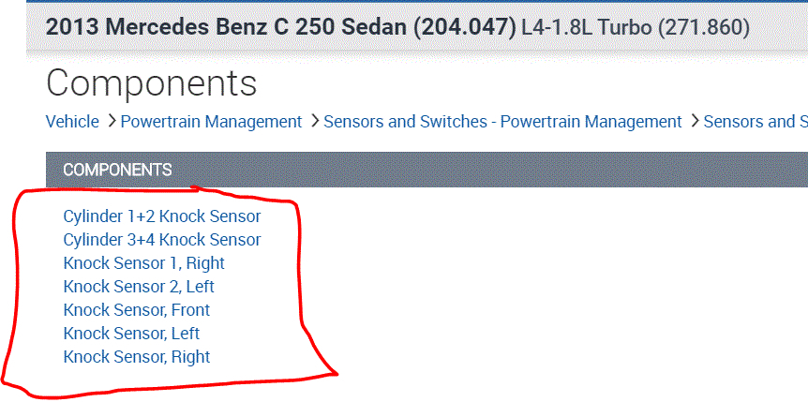Click the truncated last breadcrumb at right edge
This screenshot has height=402, width=808.
click(755, 122)
